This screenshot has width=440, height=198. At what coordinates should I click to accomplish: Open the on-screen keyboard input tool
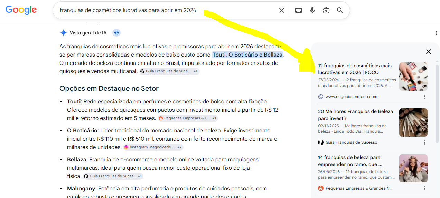coord(299,10)
